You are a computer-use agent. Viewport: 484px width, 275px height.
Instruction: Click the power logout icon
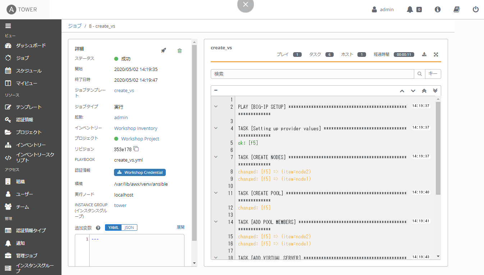click(475, 10)
